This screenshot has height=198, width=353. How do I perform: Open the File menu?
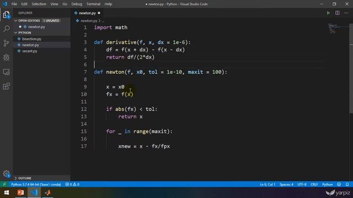pyautogui.click(x=14, y=4)
